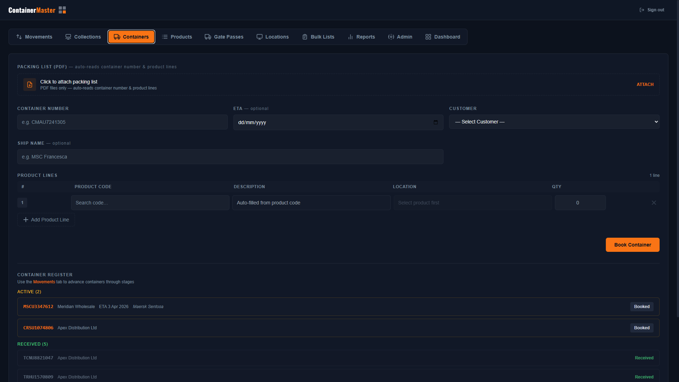Click the QTY field for line 1
679x382 pixels.
[580, 203]
